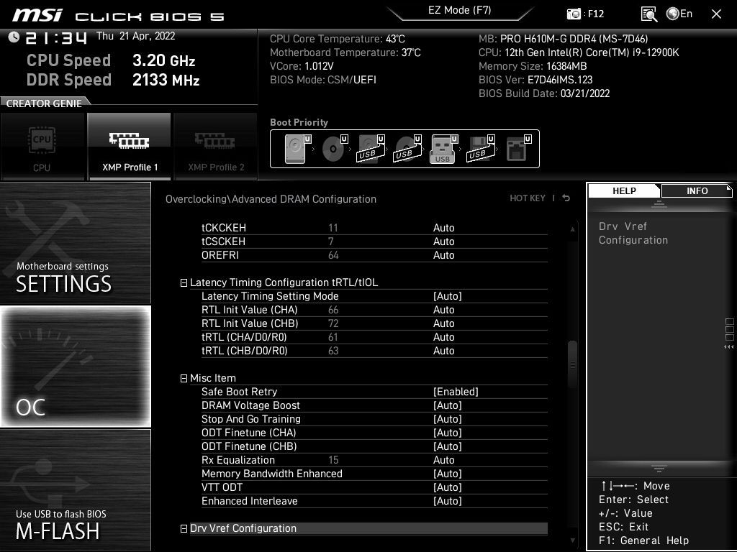Click the DDR Speed 2133 MHz readout
The height and width of the screenshot is (552, 737).
113,80
